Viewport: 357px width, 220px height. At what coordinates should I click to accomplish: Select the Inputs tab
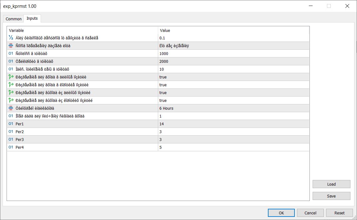pos(32,18)
